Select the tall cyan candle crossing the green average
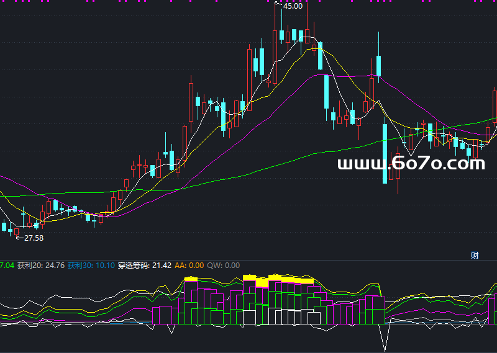The width and height of the screenshot is (497, 353). tap(385, 153)
